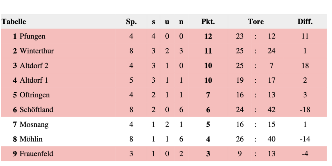Viewport: 332px width, 166px height.
Task: Click the Tabelle column header
Action: [x=14, y=22]
